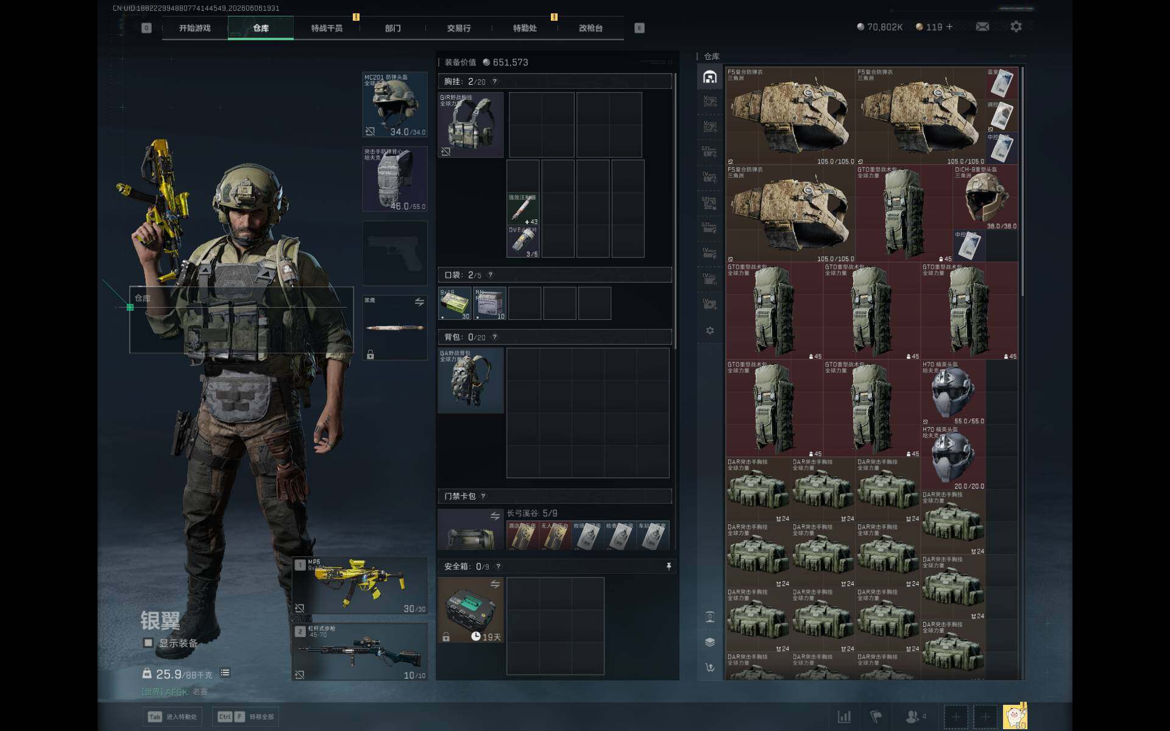Toggle the 显示装备 checkbox
The image size is (1170, 731).
[x=148, y=643]
